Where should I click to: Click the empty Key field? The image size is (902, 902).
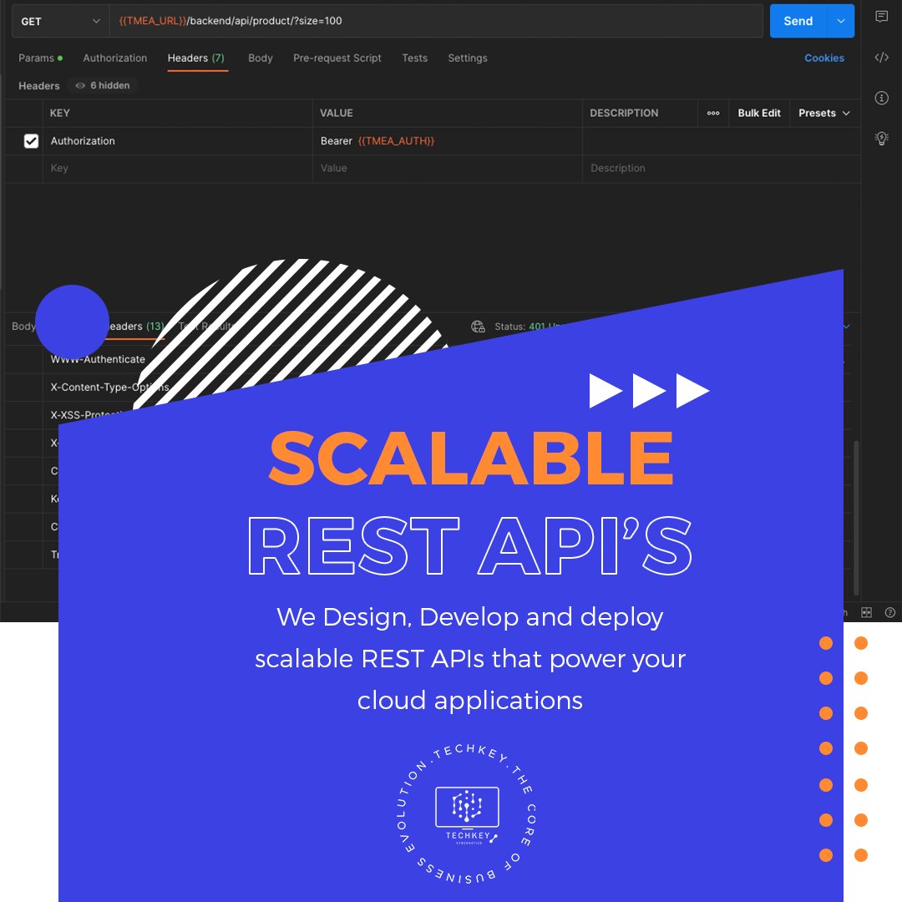click(178, 169)
